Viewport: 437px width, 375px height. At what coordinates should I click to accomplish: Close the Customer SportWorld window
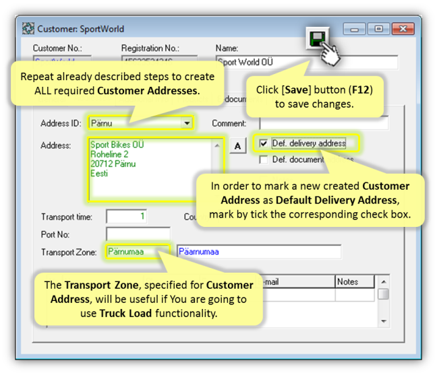[403, 29]
